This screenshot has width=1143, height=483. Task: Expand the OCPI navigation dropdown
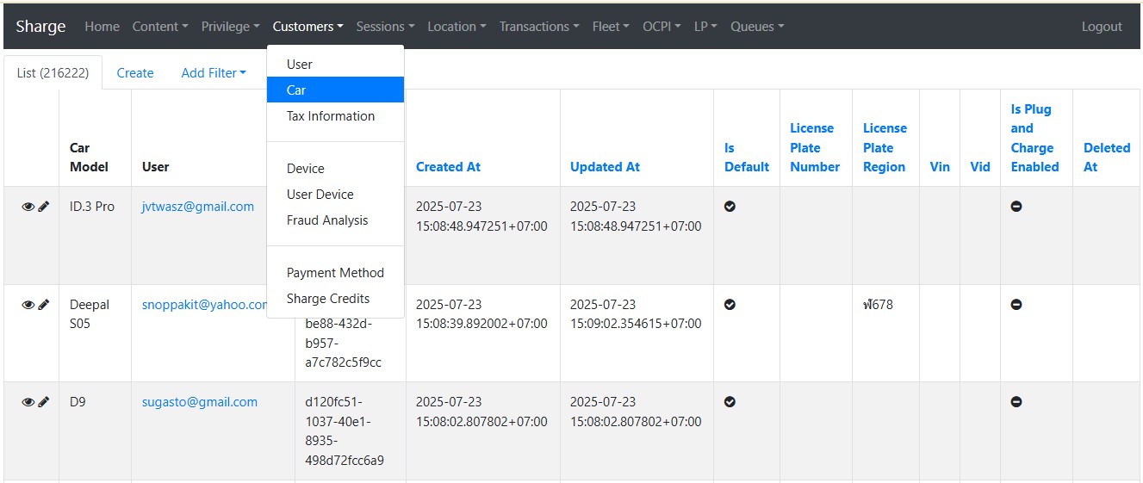661,27
